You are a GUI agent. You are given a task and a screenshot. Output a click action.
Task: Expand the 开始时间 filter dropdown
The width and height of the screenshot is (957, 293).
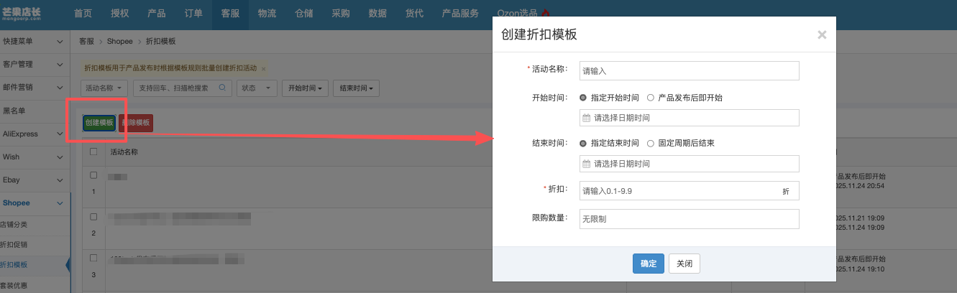tap(303, 88)
